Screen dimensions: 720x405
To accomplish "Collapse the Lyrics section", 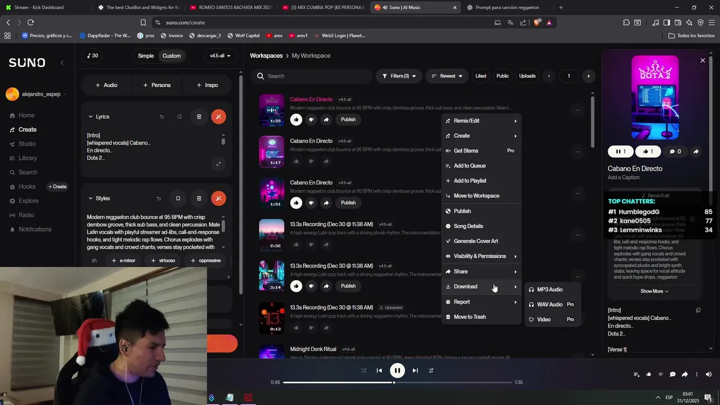I will tap(91, 116).
